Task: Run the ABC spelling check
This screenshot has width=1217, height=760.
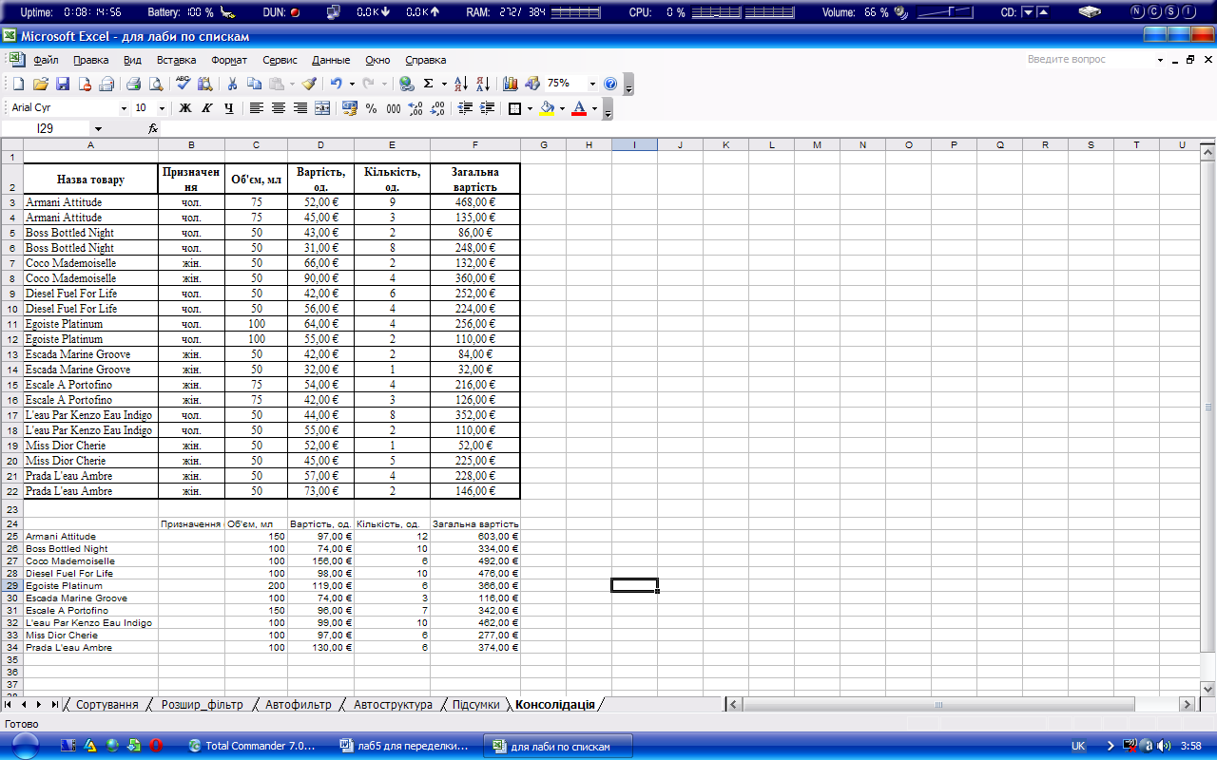Action: click(183, 84)
